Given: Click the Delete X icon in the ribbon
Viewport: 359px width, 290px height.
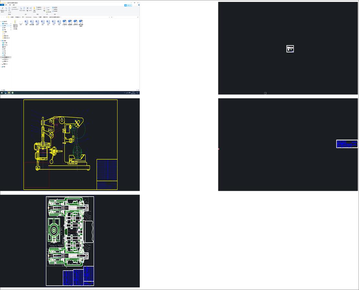Looking at the screenshot, I should click(27, 8).
